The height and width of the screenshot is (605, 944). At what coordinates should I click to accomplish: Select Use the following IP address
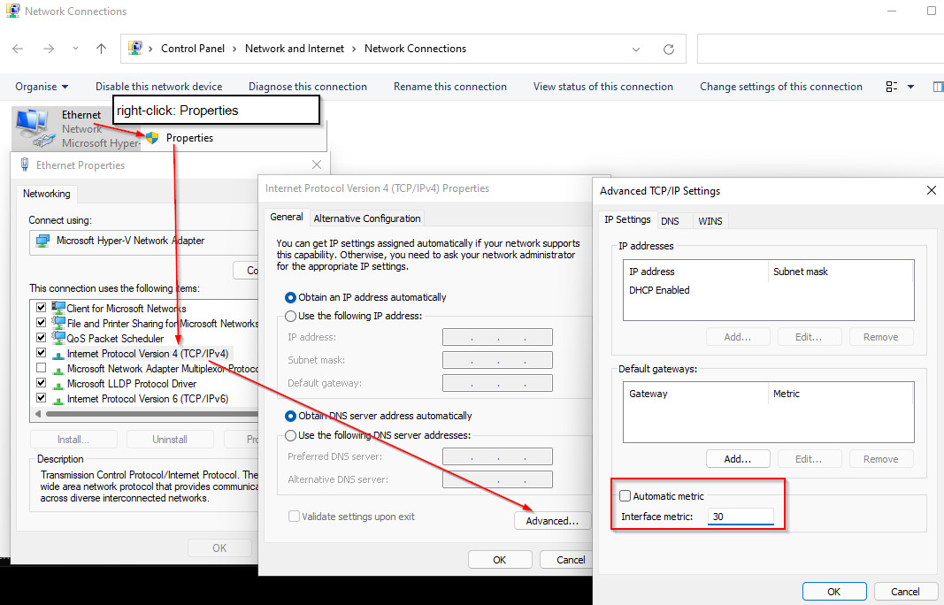coord(291,316)
